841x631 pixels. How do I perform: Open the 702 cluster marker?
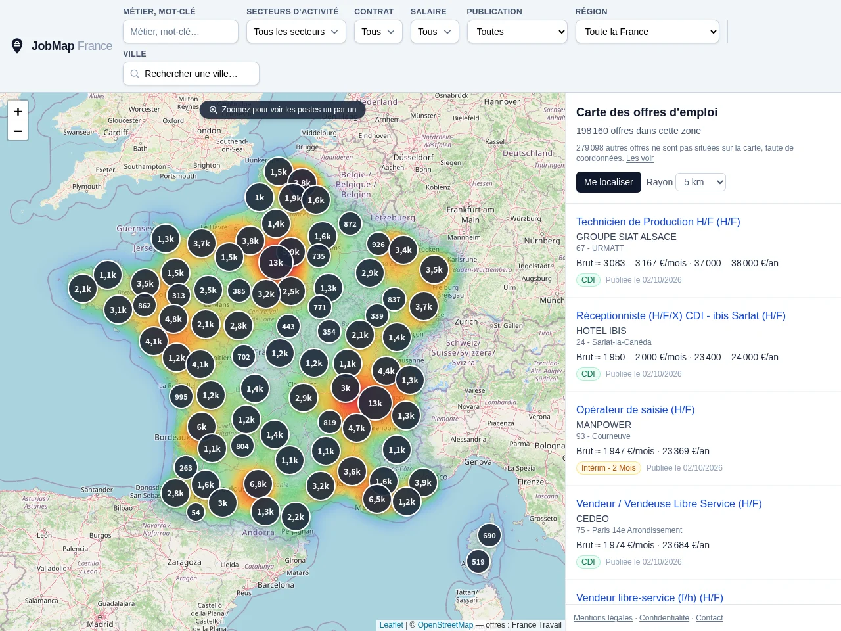click(x=244, y=358)
